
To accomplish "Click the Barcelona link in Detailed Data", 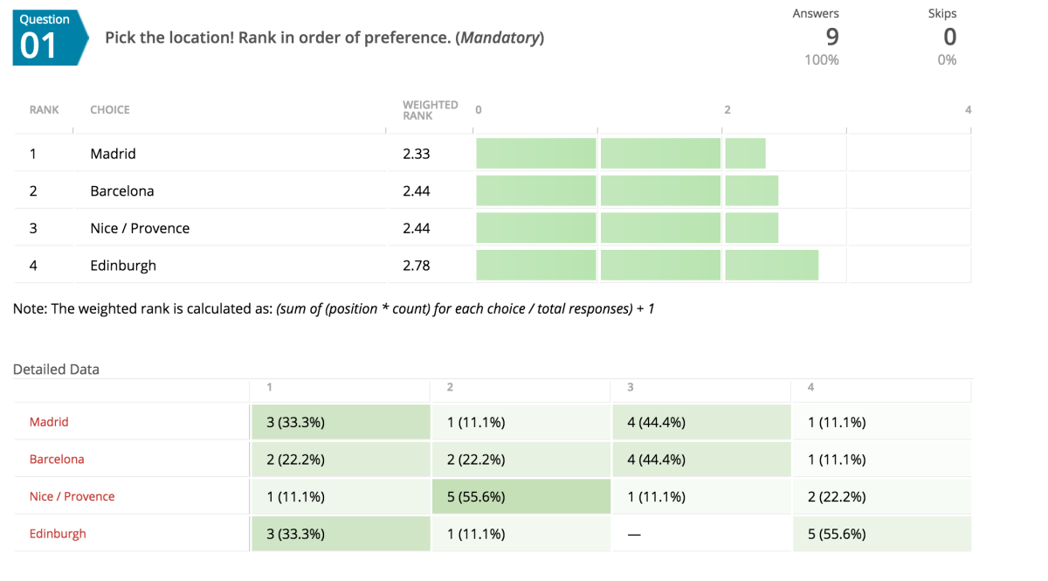I will (x=57, y=460).
